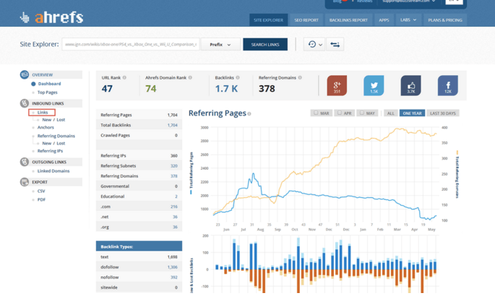The image size is (495, 301).
Task: Click the Outgoing Links section icon
Action: point(25,162)
